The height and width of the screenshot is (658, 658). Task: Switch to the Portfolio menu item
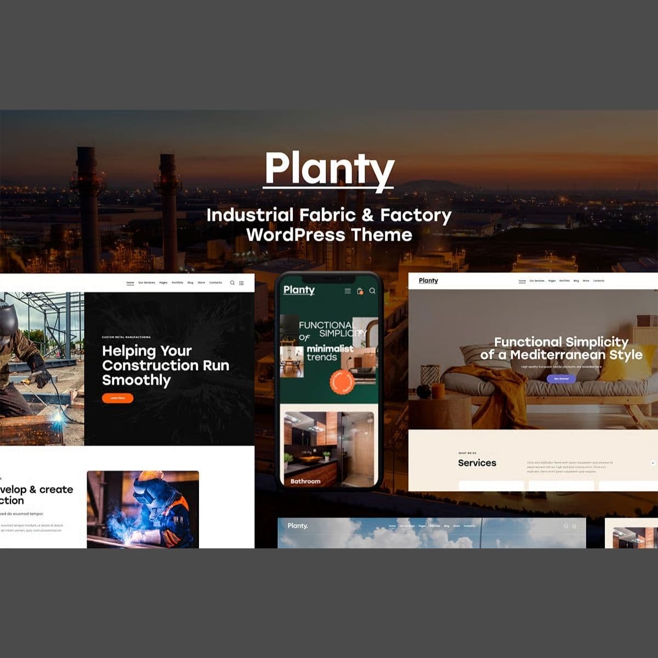pyautogui.click(x=178, y=282)
